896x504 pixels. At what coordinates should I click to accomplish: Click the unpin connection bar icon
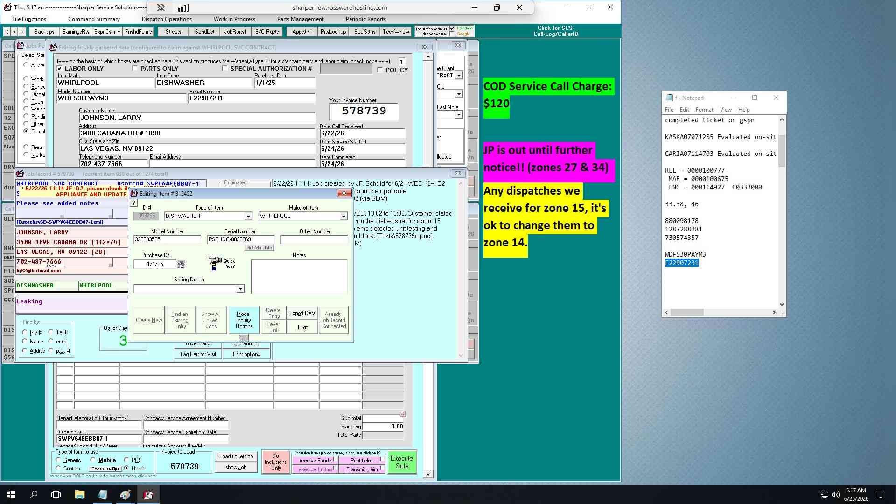coord(161,7)
